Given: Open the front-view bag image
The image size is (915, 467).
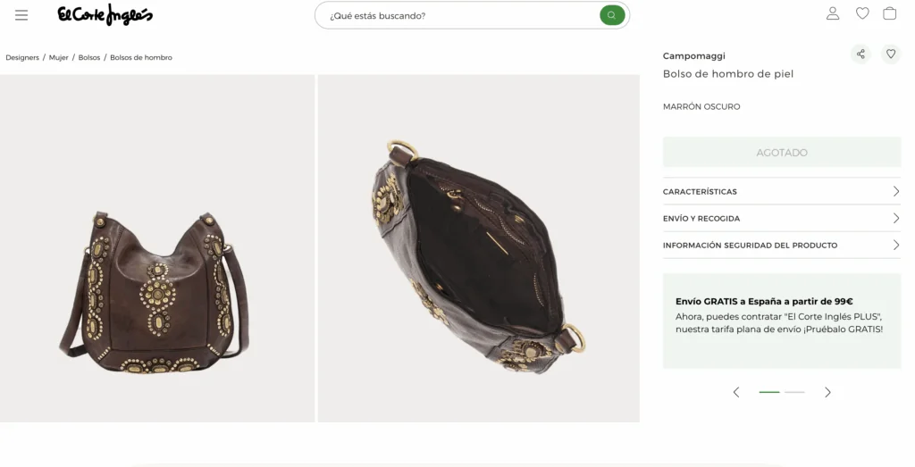Looking at the screenshot, I should [x=157, y=248].
